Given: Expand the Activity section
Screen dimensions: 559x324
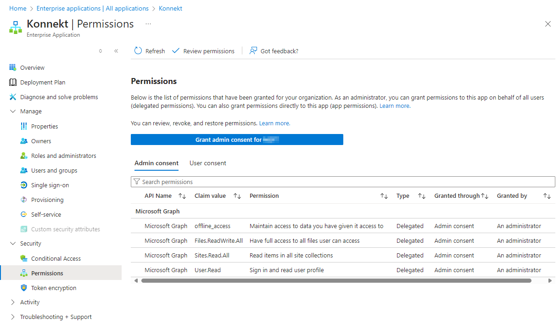Looking at the screenshot, I should tap(13, 302).
